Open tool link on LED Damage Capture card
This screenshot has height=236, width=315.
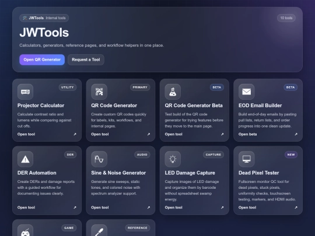click(x=174, y=207)
